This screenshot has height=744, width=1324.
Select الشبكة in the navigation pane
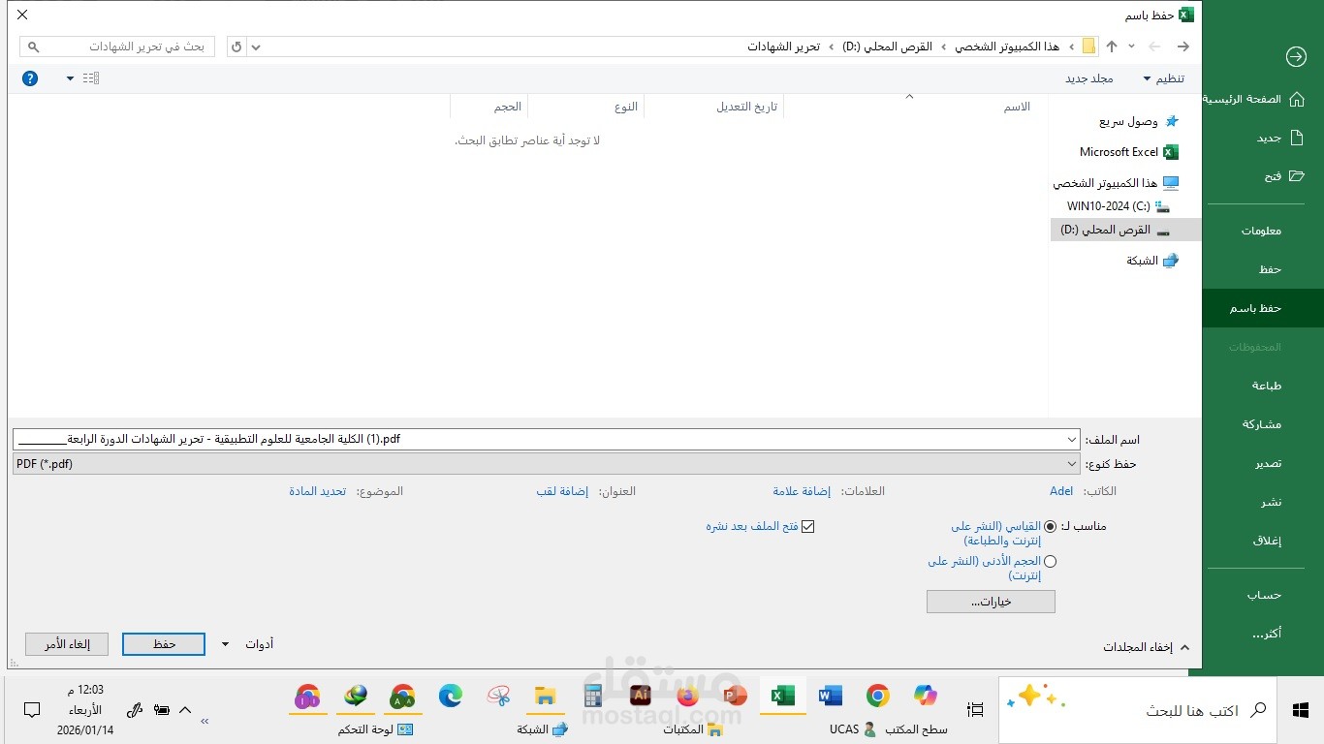tap(1151, 261)
